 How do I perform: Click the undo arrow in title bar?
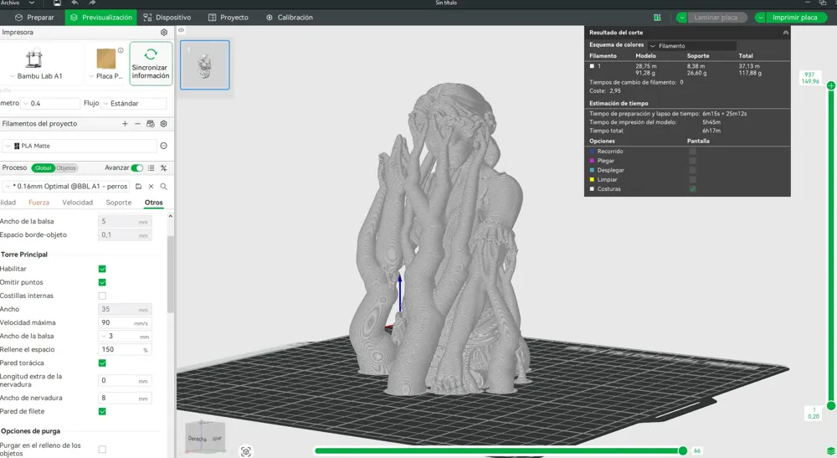coord(74,3)
